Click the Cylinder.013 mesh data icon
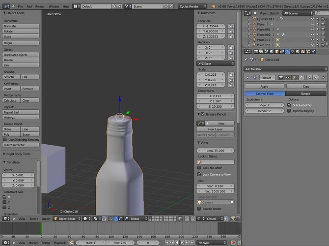This screenshot has height=246, width=329. click(282, 19)
